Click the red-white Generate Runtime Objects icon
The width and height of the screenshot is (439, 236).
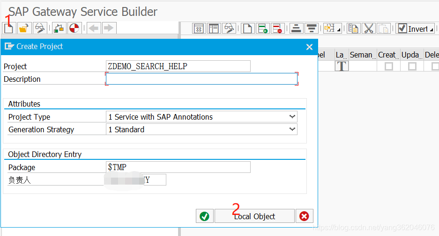pyautogui.click(x=74, y=28)
